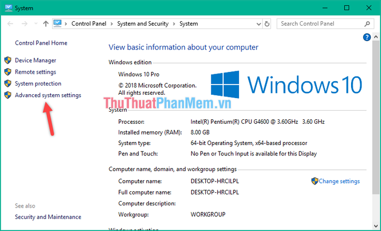Viewport: 381px width, 231px height.
Task: Click the shield icon beside Device Manager
Action: coord(8,60)
